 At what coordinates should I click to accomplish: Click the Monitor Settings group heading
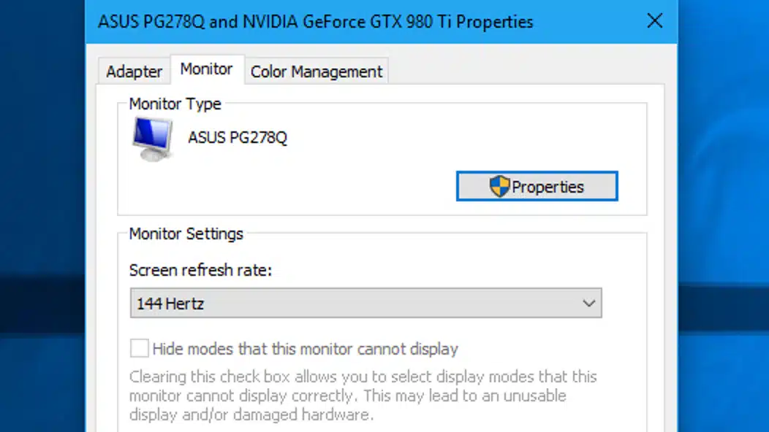(x=186, y=234)
